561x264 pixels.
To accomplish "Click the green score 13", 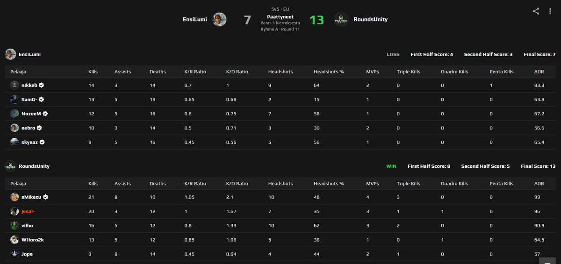I will pos(316,20).
